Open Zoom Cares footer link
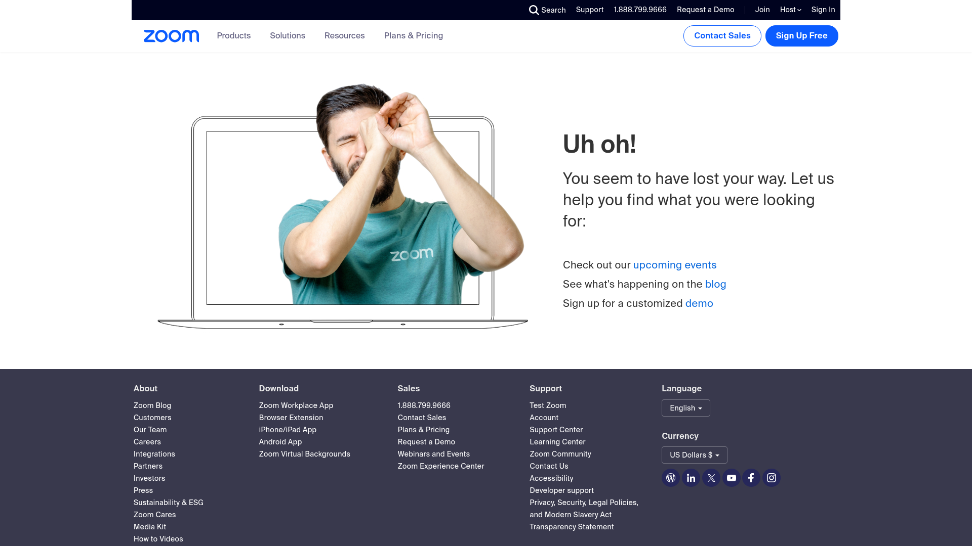The width and height of the screenshot is (972, 546). click(155, 515)
